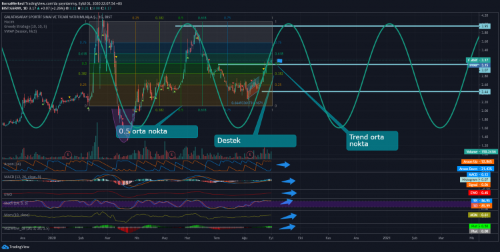The width and height of the screenshot is (500, 252).
Task: Select the Greedy Strategy (10, 10, 5) legend
Action: [x=25, y=27]
